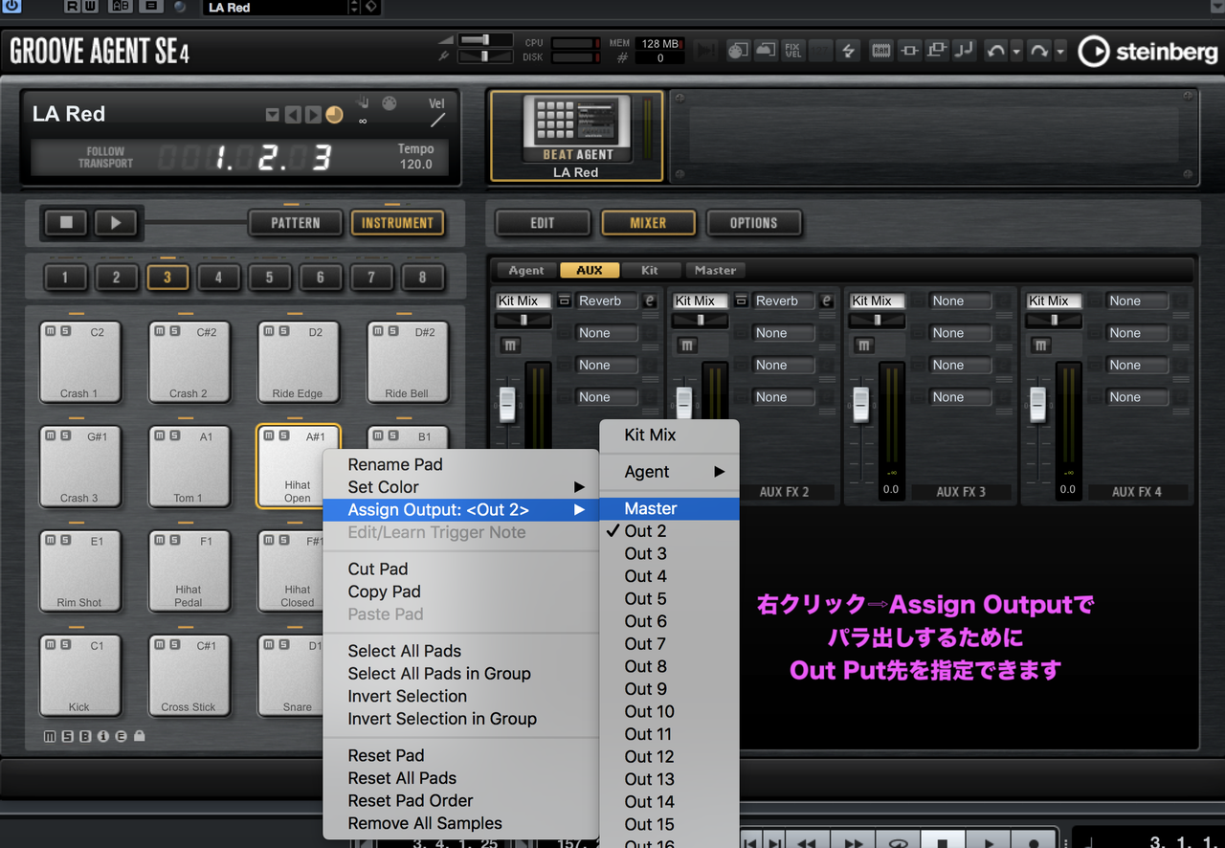Solo the Tom 1 pad
Viewport: 1225px width, 848px height.
click(x=175, y=435)
